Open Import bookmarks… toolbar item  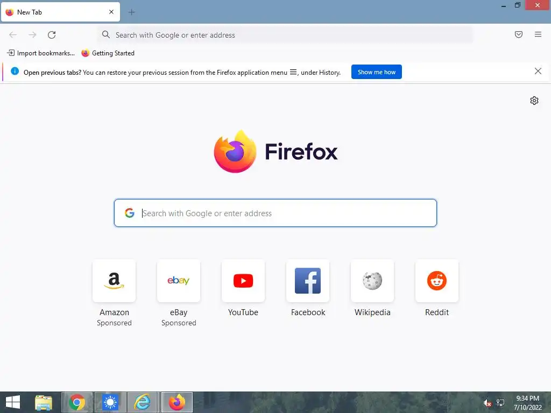(41, 53)
